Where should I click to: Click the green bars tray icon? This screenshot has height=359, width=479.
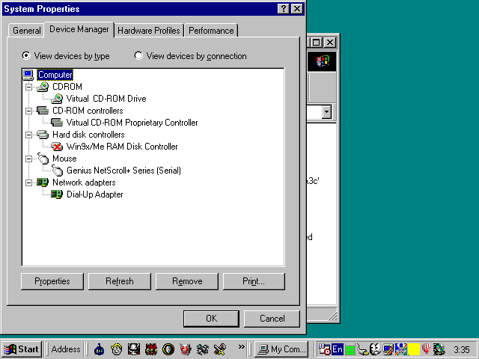coord(350,350)
